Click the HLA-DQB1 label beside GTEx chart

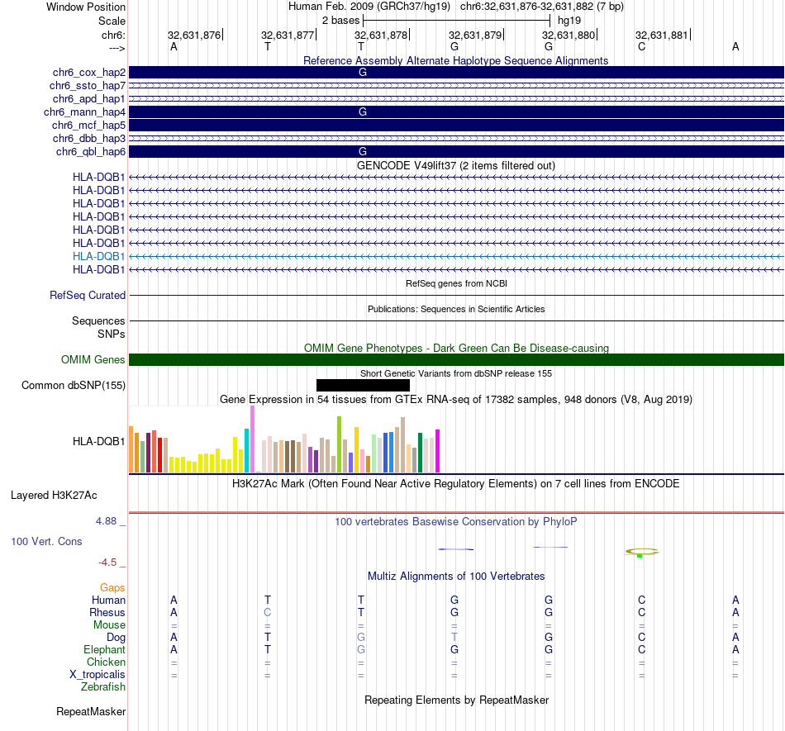coord(98,441)
